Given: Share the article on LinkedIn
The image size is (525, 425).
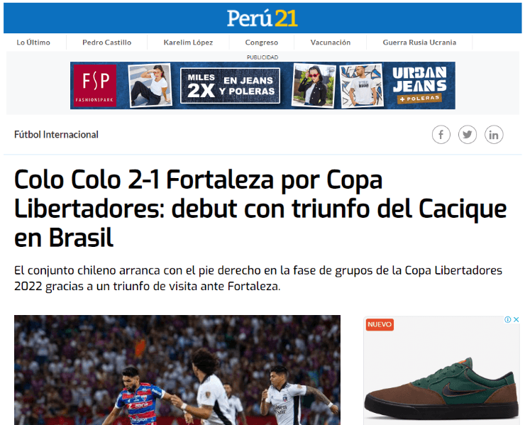Looking at the screenshot, I should coord(494,135).
